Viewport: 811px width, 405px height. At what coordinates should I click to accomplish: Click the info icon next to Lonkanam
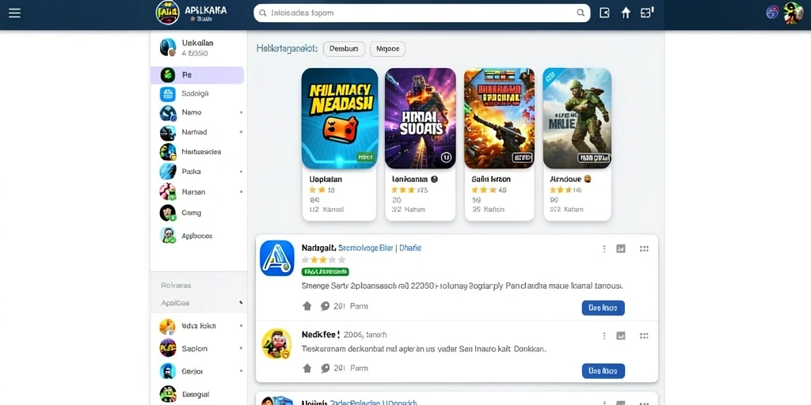point(435,180)
